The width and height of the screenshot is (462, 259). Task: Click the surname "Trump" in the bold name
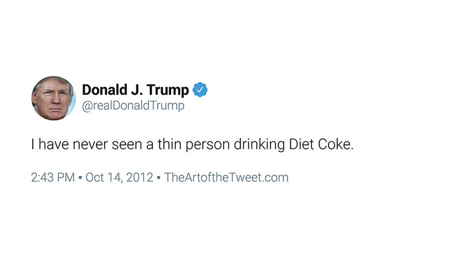pos(167,90)
